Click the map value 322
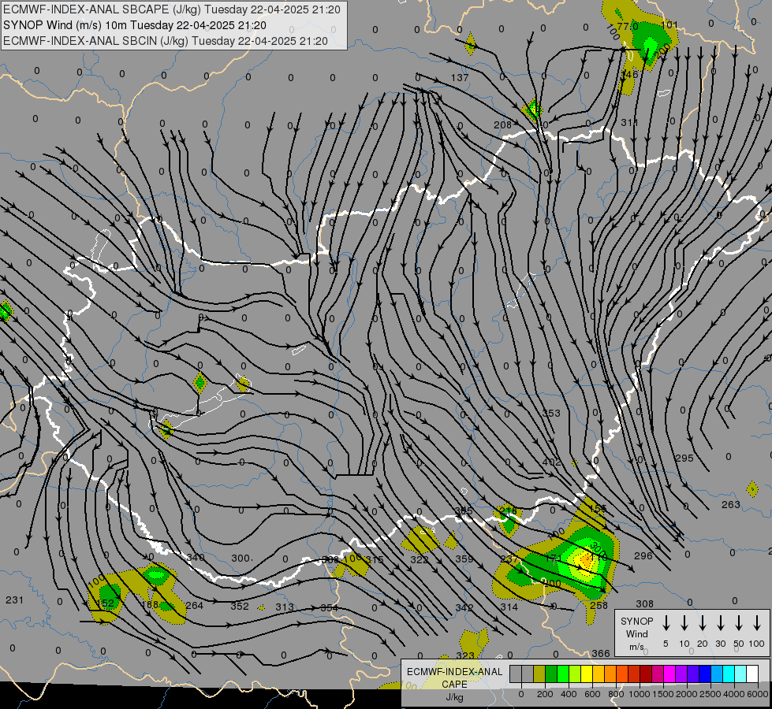The height and width of the screenshot is (709, 772). coord(420,559)
